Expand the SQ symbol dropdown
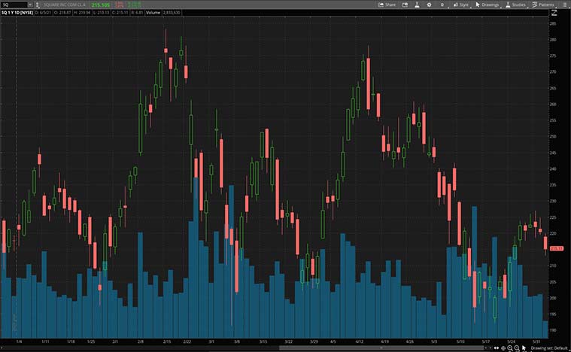The height and width of the screenshot is (352, 571). click(29, 5)
